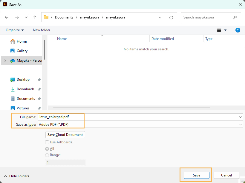
Task: Expand the Mayuka - Personal tree item
Action: tap(5, 61)
